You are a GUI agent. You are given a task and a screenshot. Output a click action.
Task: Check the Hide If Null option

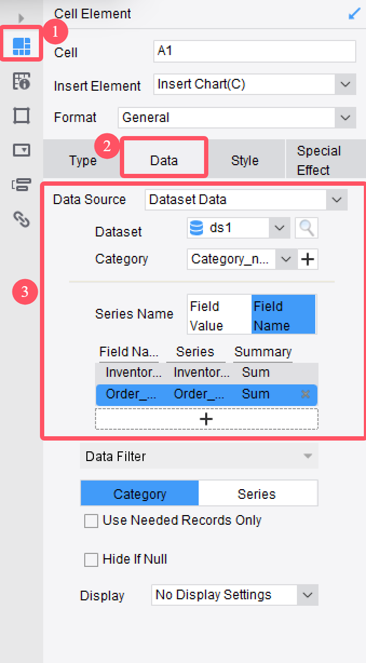pyautogui.click(x=91, y=560)
